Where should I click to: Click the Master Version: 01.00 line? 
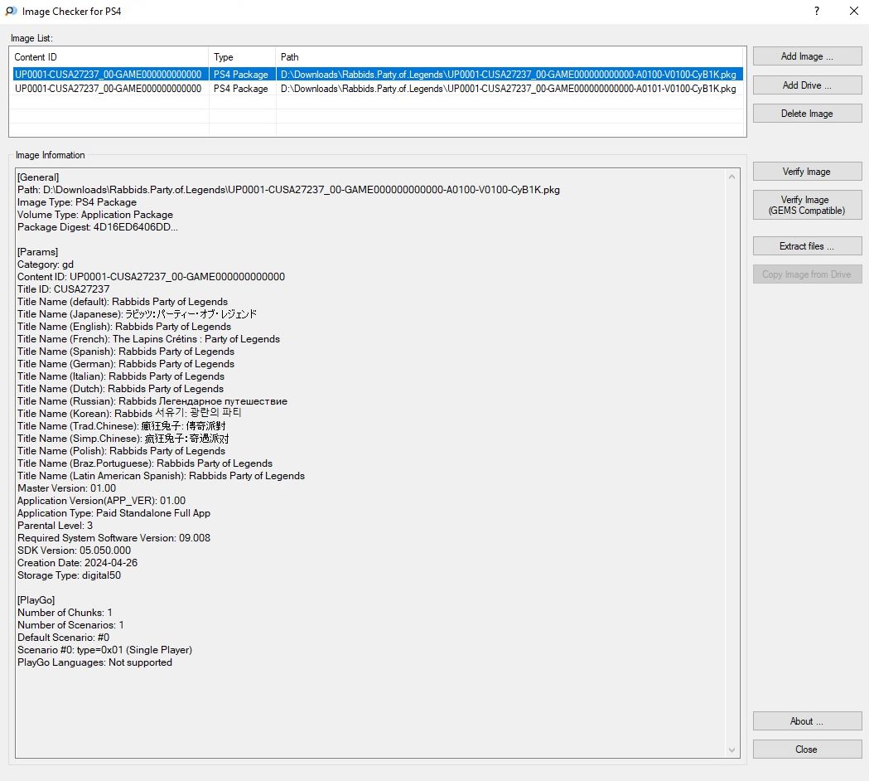coord(66,488)
